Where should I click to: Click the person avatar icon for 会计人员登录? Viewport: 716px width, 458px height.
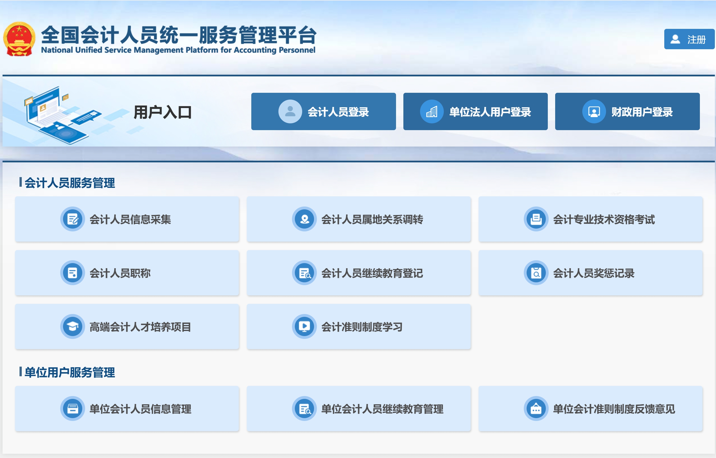290,111
